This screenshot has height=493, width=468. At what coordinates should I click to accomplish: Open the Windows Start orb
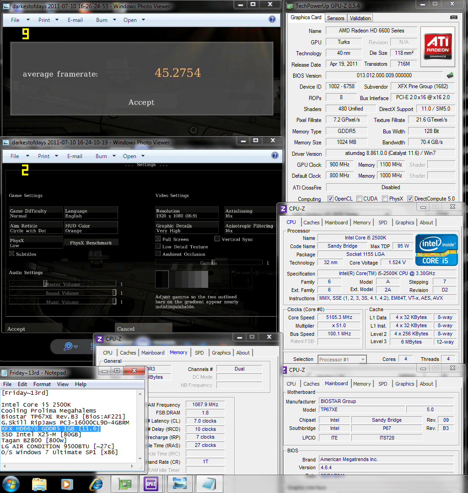pyautogui.click(x=11, y=484)
